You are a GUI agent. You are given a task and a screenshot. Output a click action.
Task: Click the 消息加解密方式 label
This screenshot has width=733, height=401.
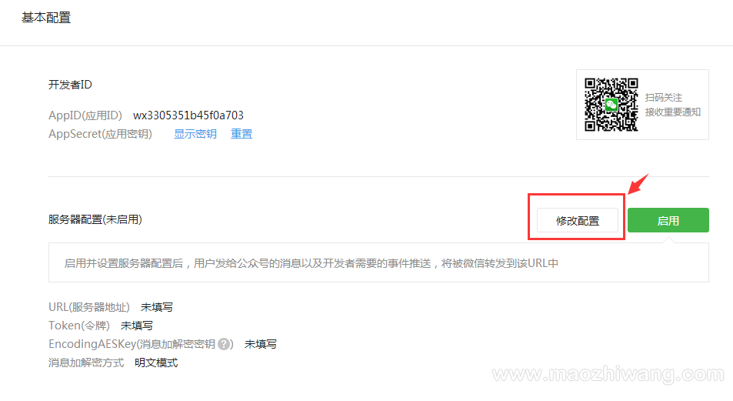pyautogui.click(x=86, y=363)
